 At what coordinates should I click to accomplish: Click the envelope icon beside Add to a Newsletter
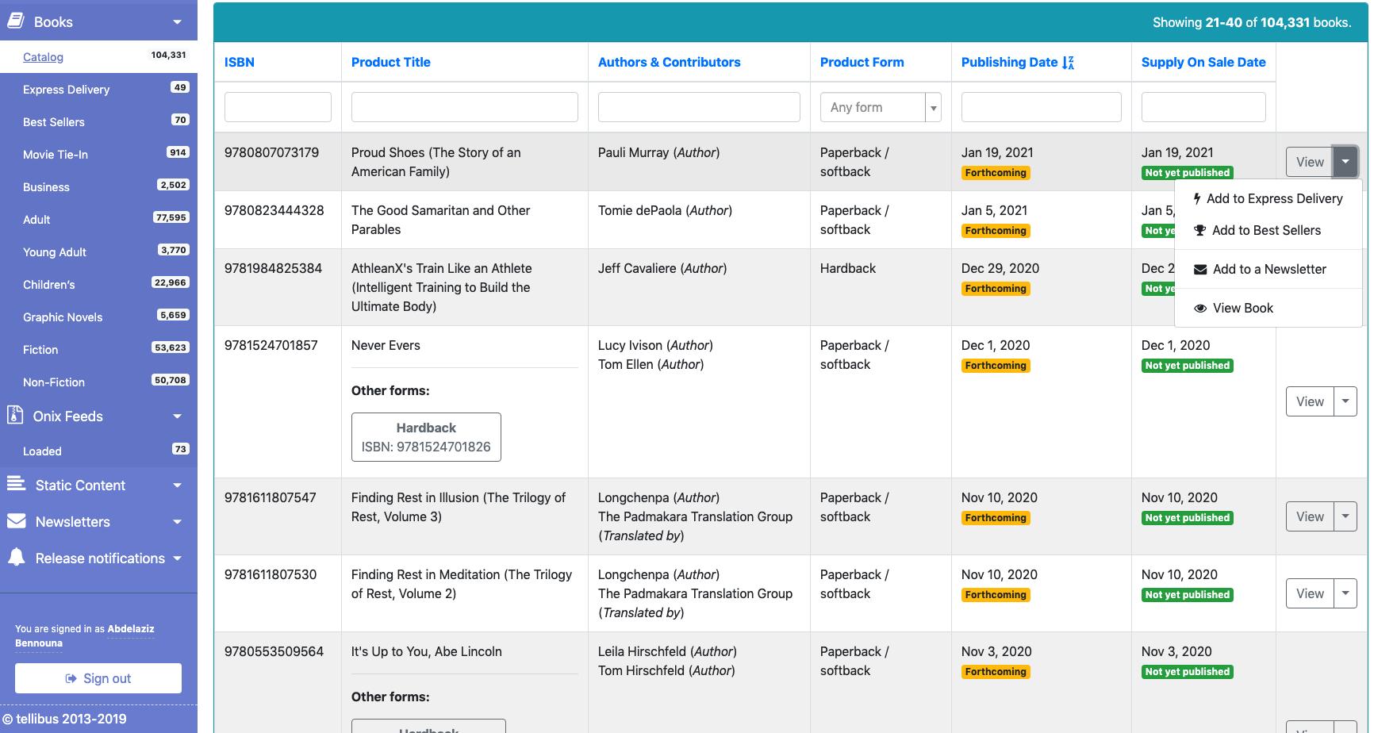(x=1200, y=269)
